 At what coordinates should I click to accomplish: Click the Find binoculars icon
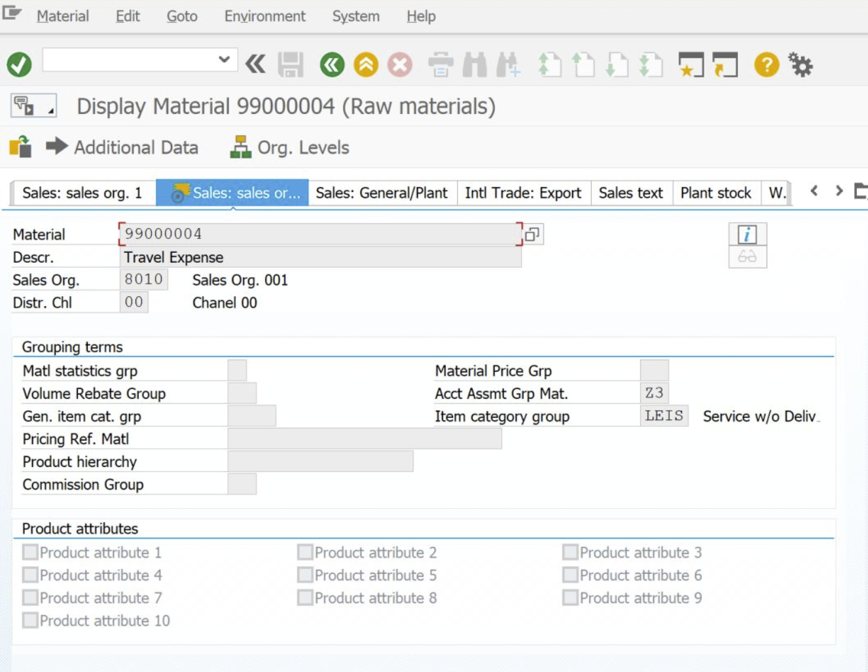click(475, 65)
